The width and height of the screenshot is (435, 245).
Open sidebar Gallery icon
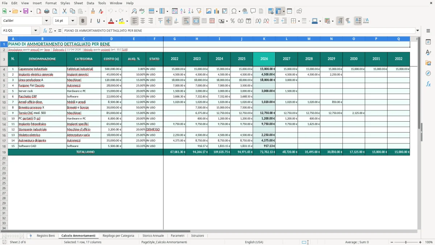click(x=428, y=63)
